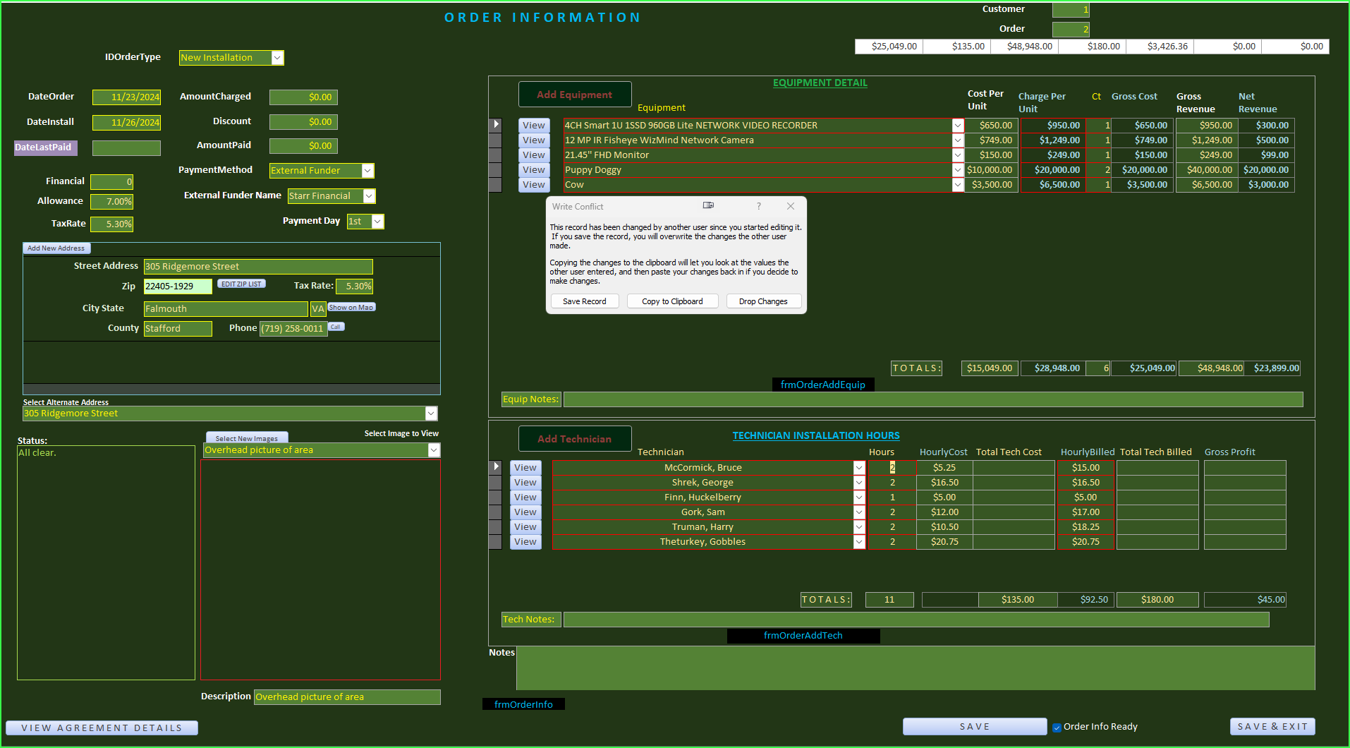Click the Equipment Detail heading link
The height and width of the screenshot is (748, 1350).
pyautogui.click(x=820, y=83)
